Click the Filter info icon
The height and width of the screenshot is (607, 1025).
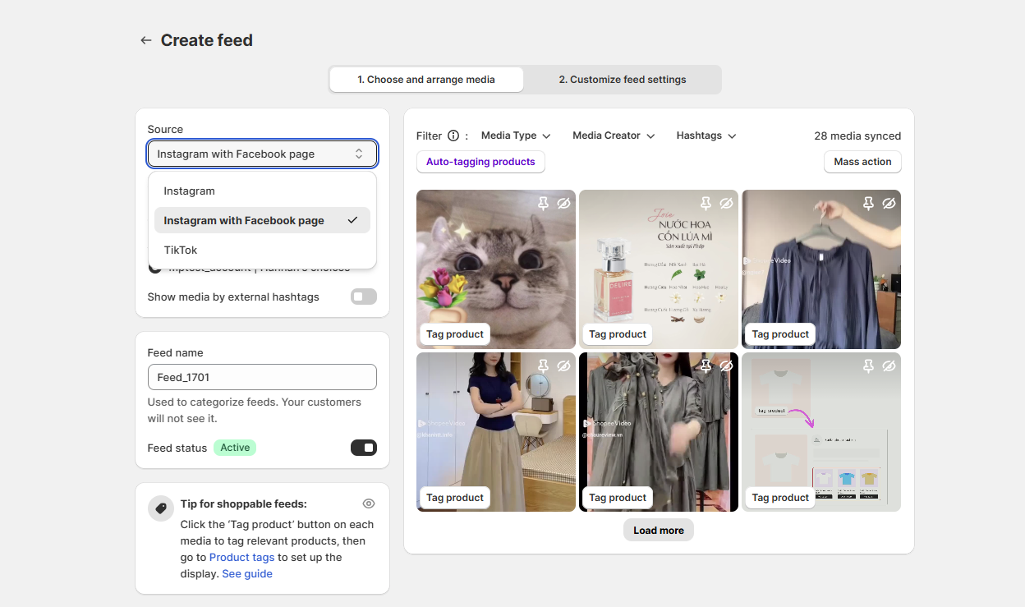453,136
